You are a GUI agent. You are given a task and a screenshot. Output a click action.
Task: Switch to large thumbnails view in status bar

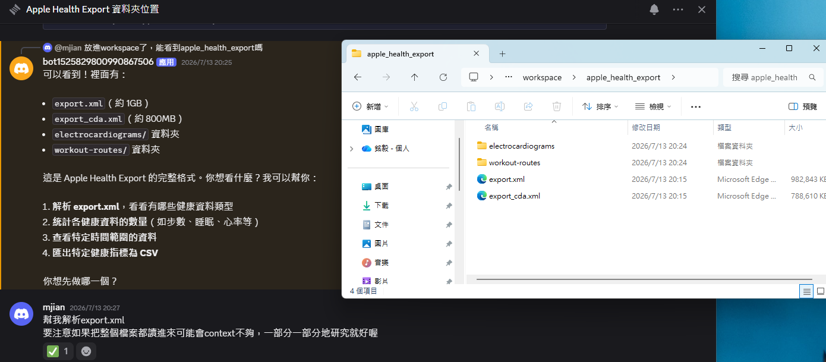pos(820,291)
